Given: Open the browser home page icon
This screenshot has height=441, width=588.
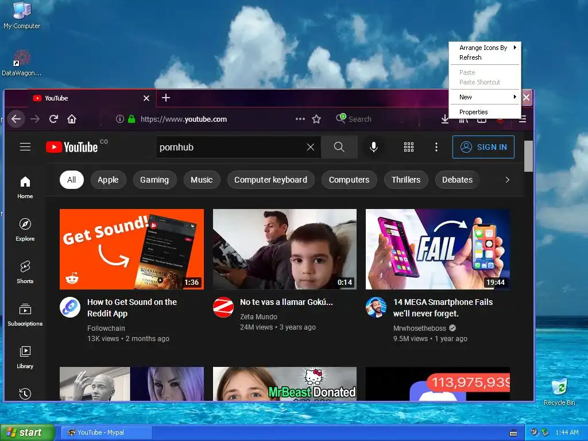Looking at the screenshot, I should [72, 119].
